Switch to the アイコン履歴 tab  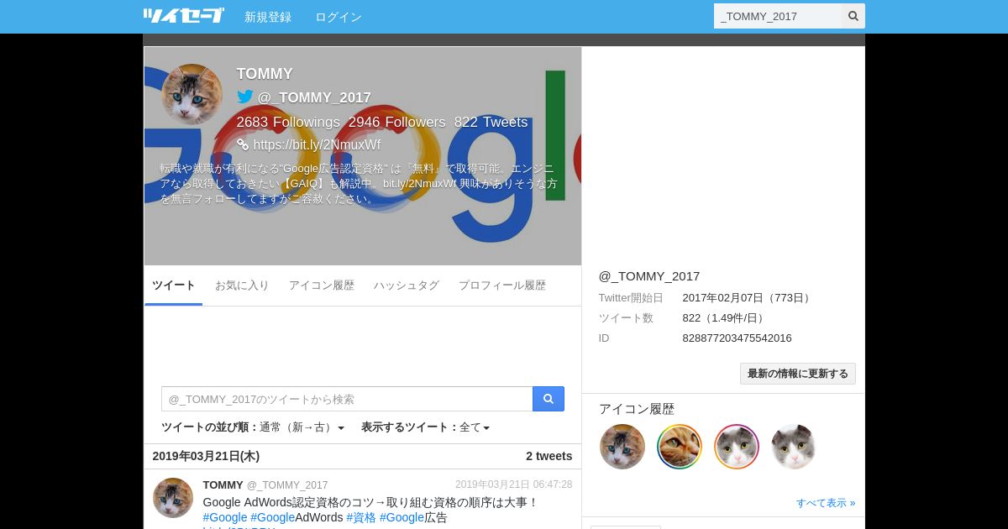click(x=322, y=285)
